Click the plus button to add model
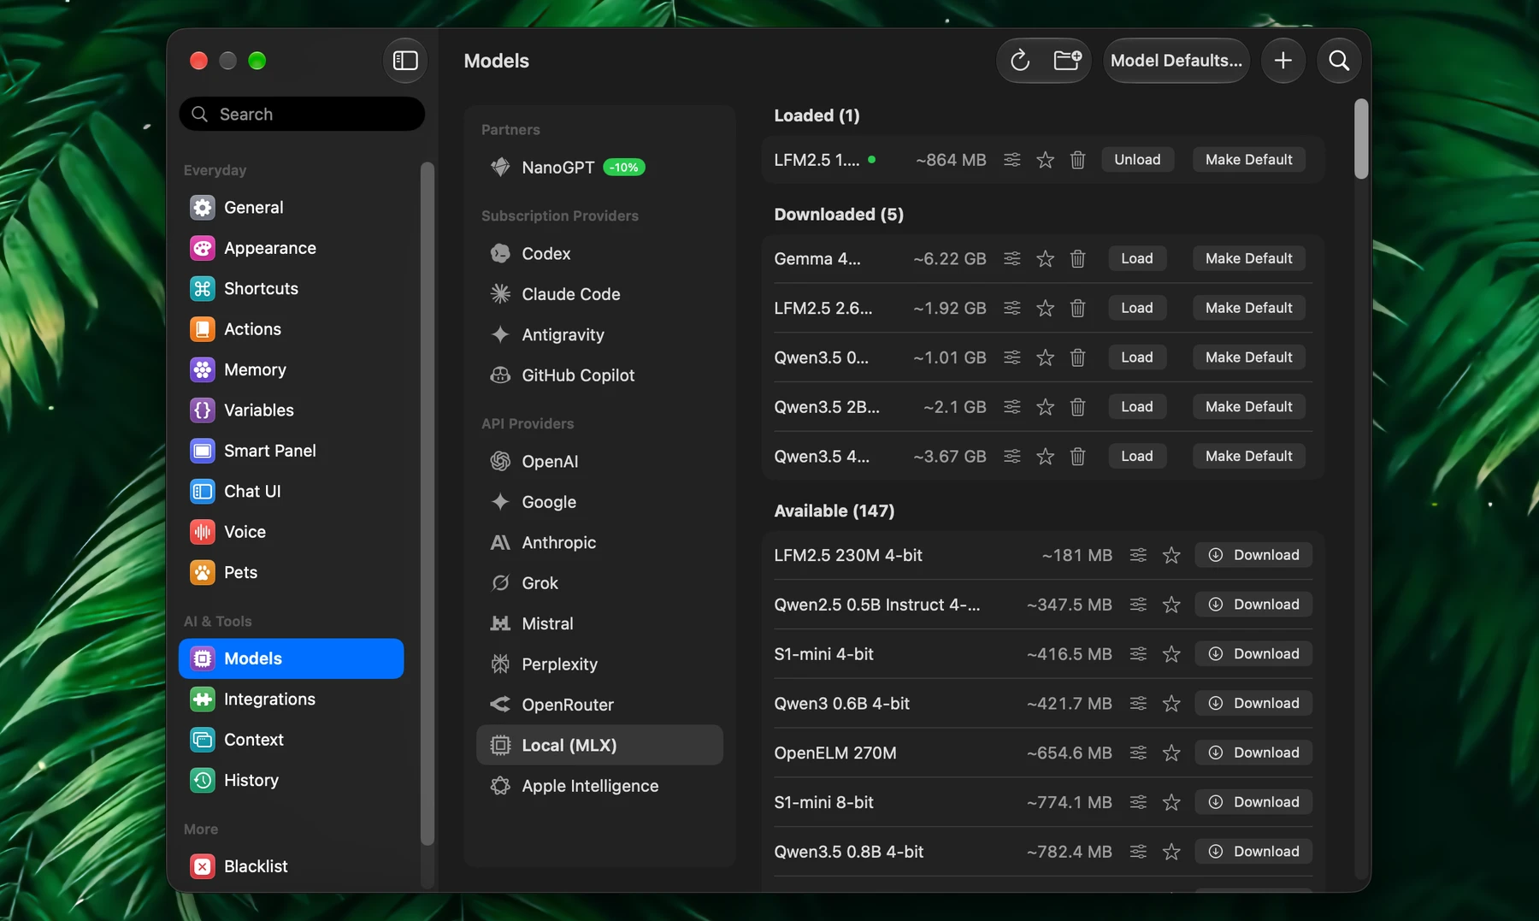The height and width of the screenshot is (921, 1539). [1283, 61]
